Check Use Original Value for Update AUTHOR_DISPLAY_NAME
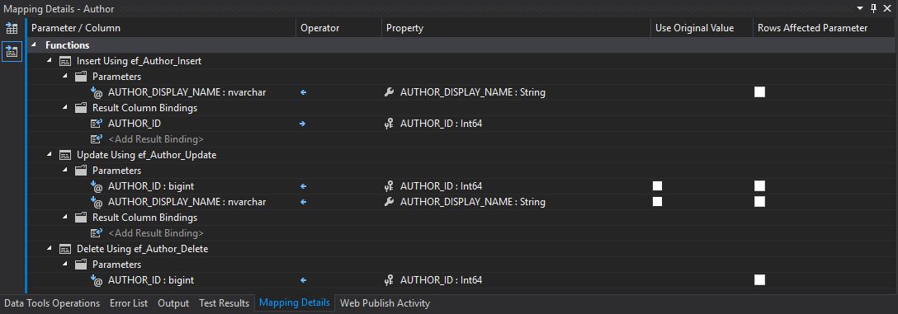 [x=657, y=201]
